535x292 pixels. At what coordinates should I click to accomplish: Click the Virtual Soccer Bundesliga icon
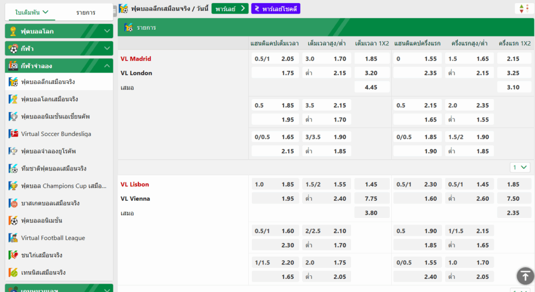point(13,134)
